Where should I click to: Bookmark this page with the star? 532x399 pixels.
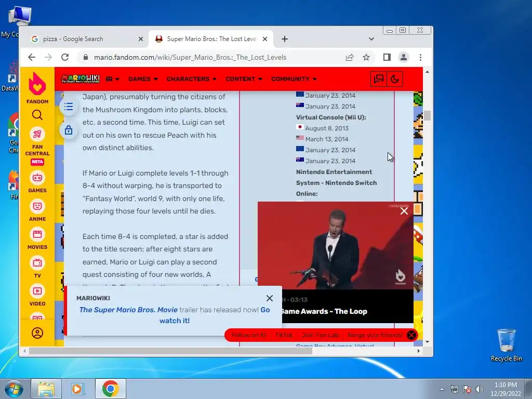pyautogui.click(x=366, y=57)
